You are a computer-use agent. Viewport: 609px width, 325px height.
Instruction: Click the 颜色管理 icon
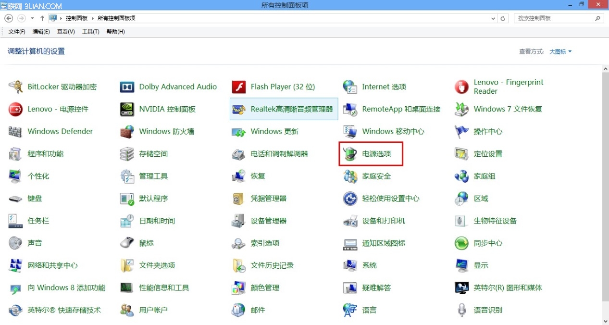pyautogui.click(x=238, y=288)
